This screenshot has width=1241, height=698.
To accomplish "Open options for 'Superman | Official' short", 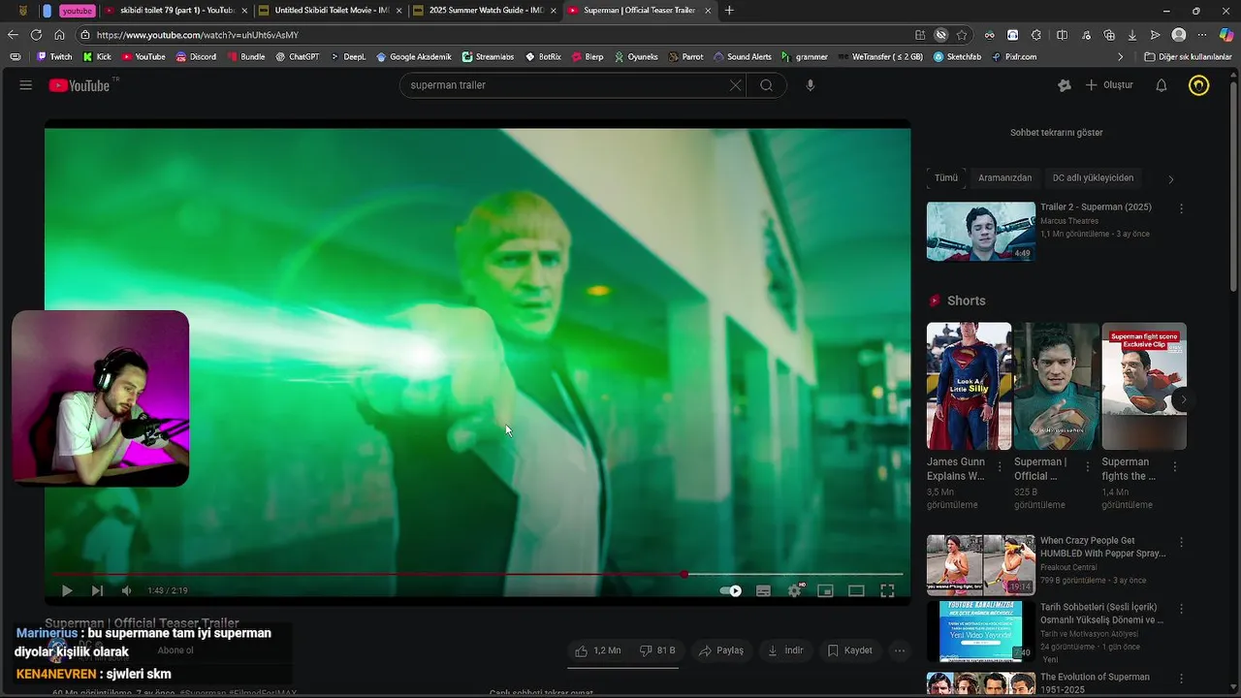I will [1087, 467].
